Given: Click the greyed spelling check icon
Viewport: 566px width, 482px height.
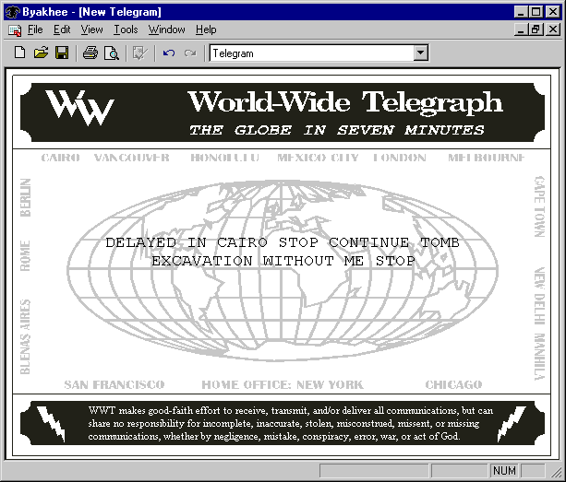Looking at the screenshot, I should pyautogui.click(x=140, y=53).
